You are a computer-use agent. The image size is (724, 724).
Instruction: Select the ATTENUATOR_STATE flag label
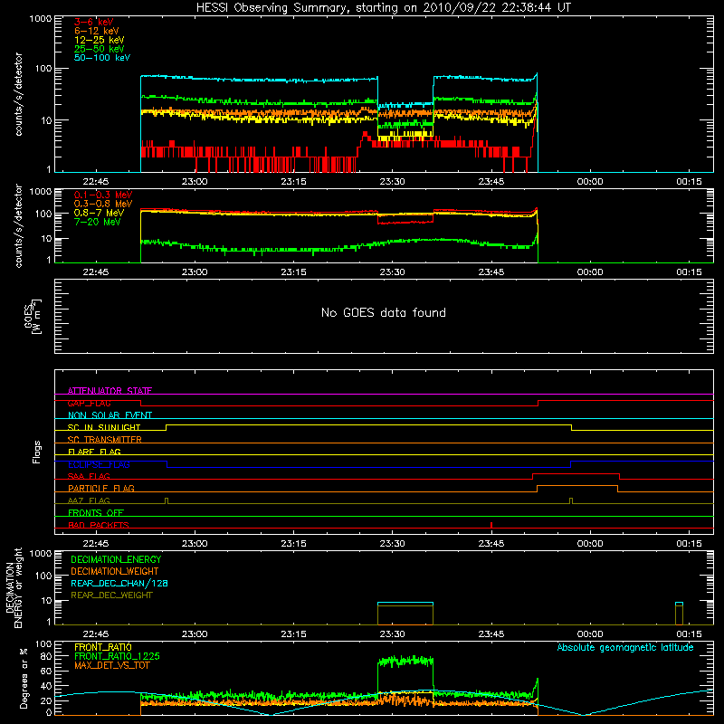[x=110, y=391]
